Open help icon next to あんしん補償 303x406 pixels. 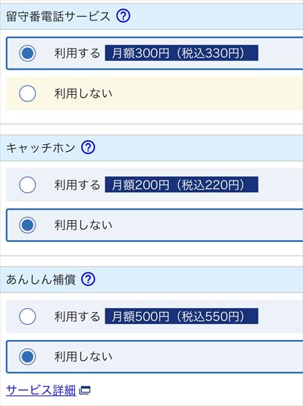click(x=88, y=279)
